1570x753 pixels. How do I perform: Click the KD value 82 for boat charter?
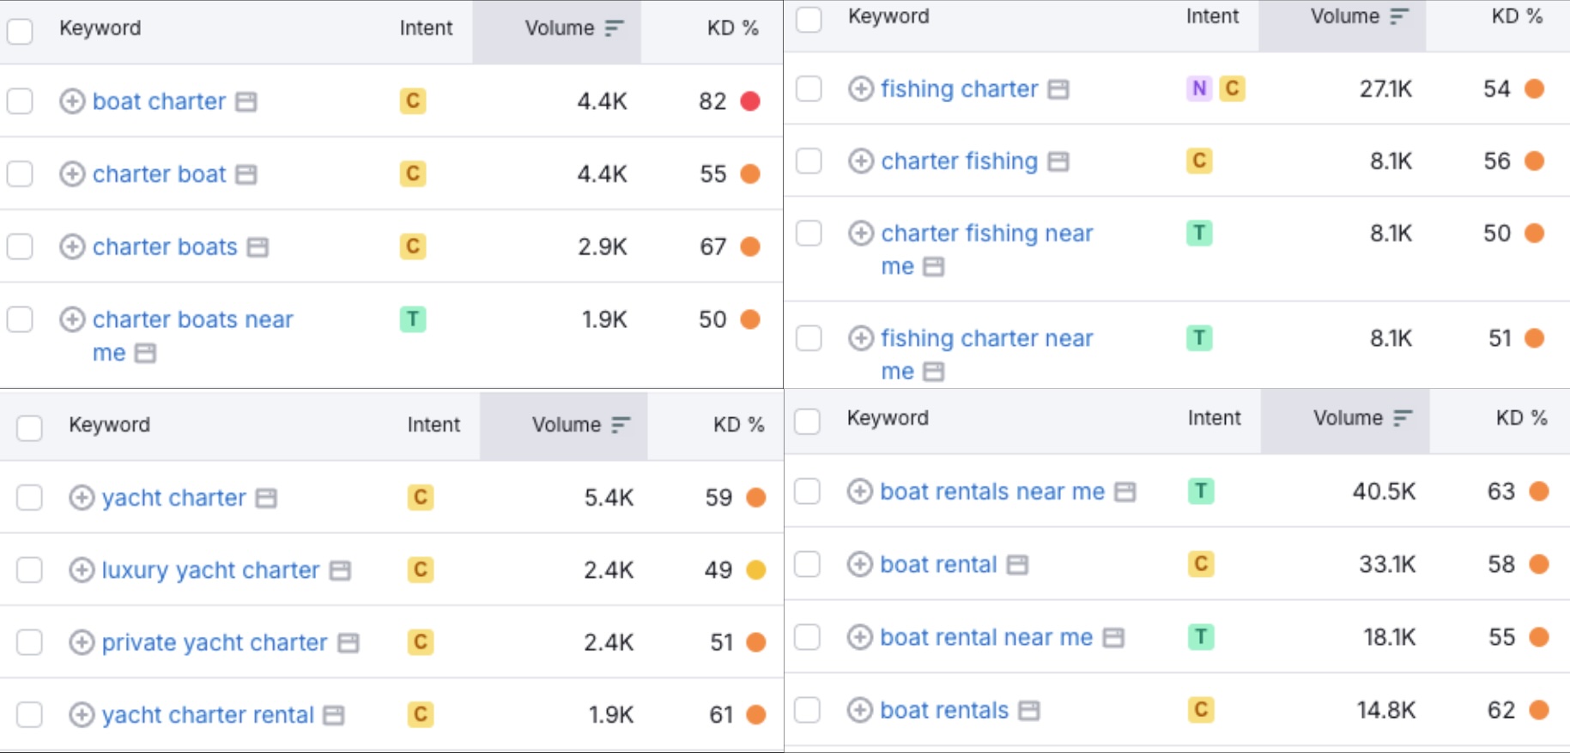(x=712, y=101)
